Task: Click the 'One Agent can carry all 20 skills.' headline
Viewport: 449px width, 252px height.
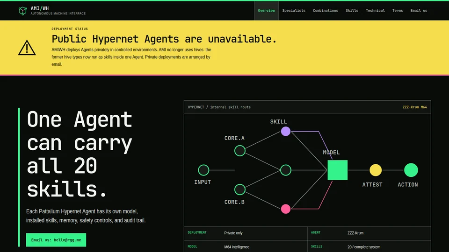Action: 80,154
